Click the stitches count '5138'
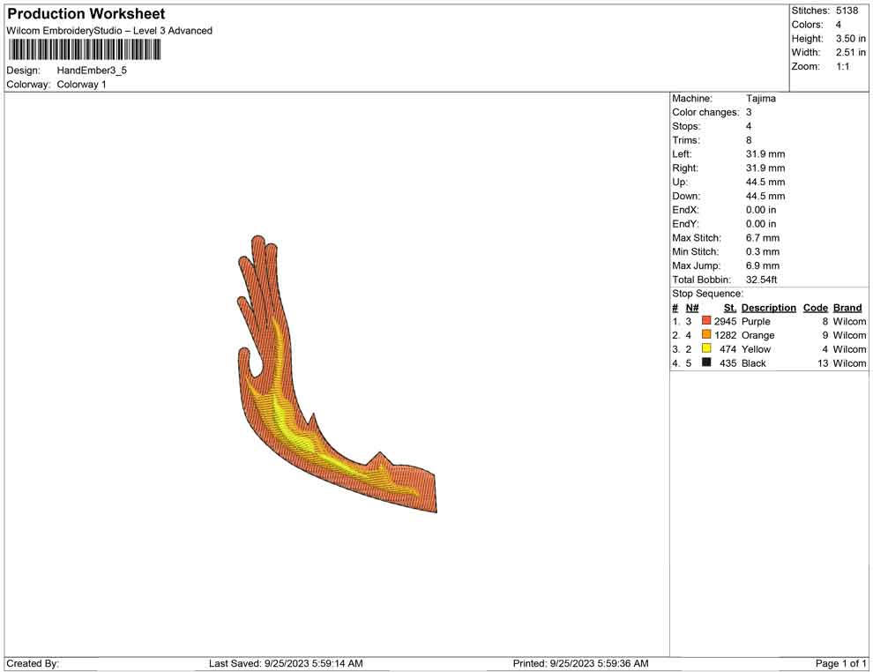The width and height of the screenshot is (873, 672). [x=847, y=11]
